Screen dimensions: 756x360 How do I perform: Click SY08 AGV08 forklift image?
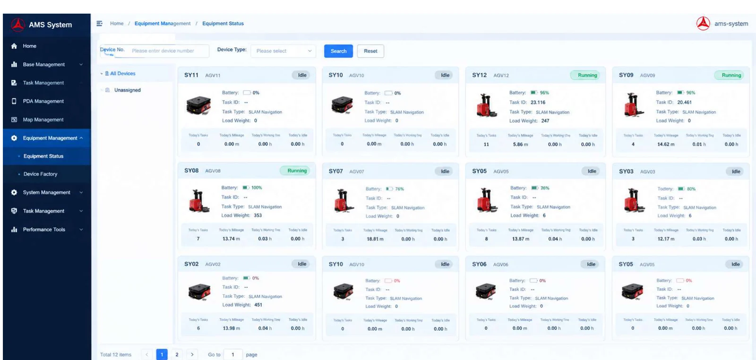[198, 201]
